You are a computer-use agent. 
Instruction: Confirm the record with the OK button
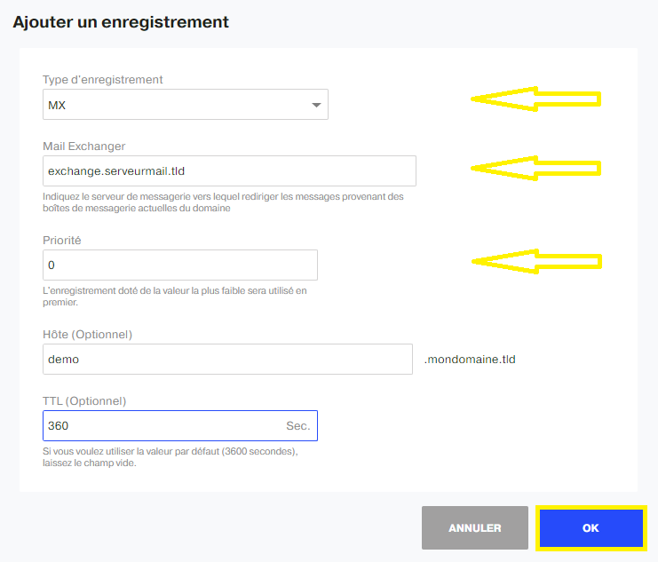tap(591, 527)
